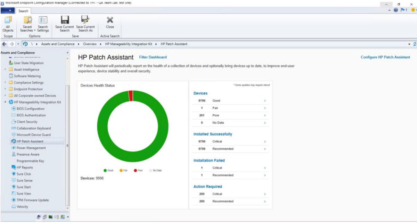Viewport: 417px width, 223px height.
Task: Click the HP Patch Assistant breadcrumb
Action: tap(174, 44)
